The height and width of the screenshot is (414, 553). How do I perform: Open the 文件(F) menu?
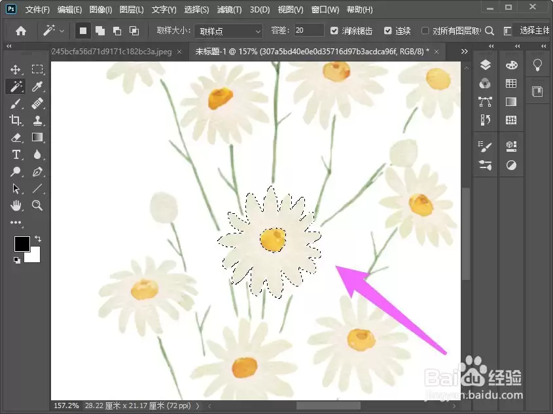(37, 10)
